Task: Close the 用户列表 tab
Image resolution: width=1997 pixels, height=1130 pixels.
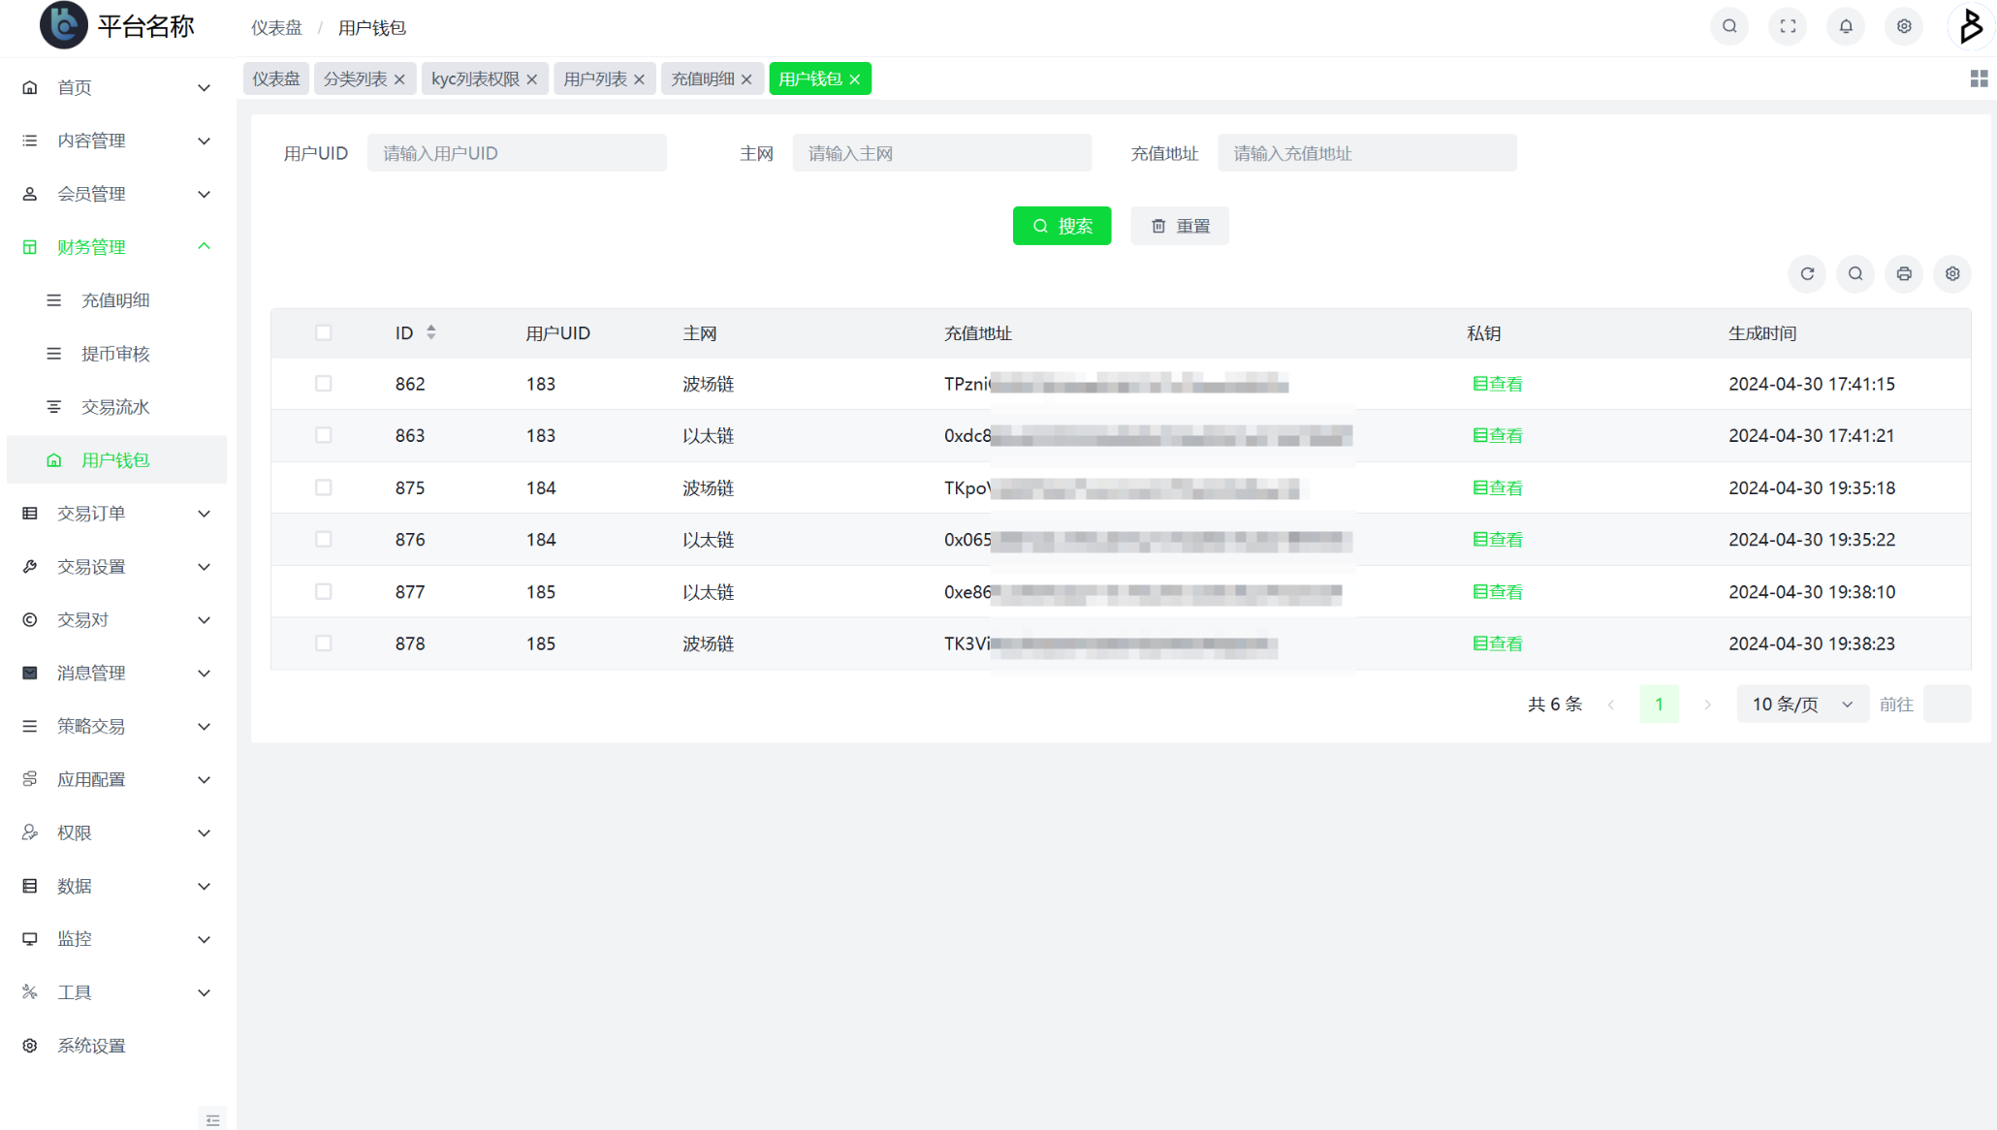Action: click(639, 79)
